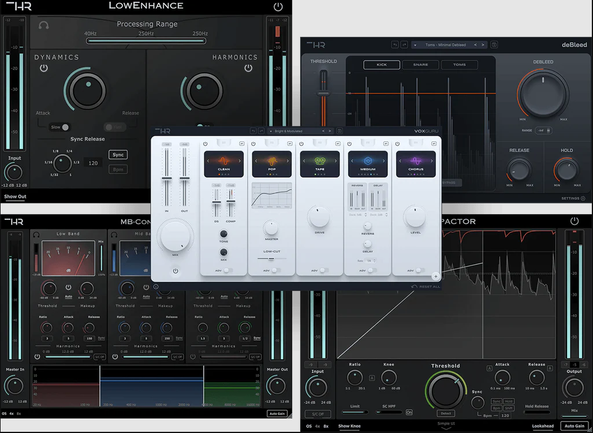Toggle the MEDIUM reverb module power icon
Viewport: 593px width, 433px height.
[x=349, y=144]
